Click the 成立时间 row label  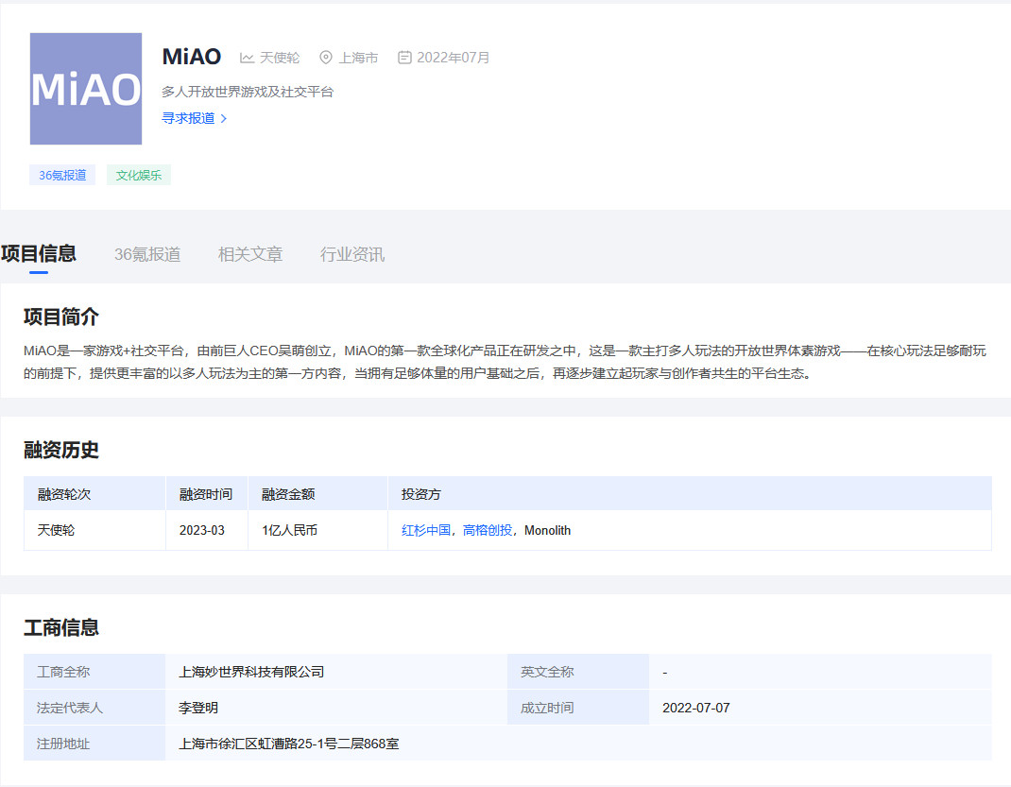tap(547, 708)
